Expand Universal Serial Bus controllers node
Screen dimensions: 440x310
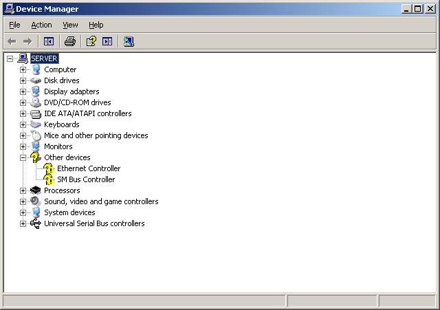coord(23,223)
